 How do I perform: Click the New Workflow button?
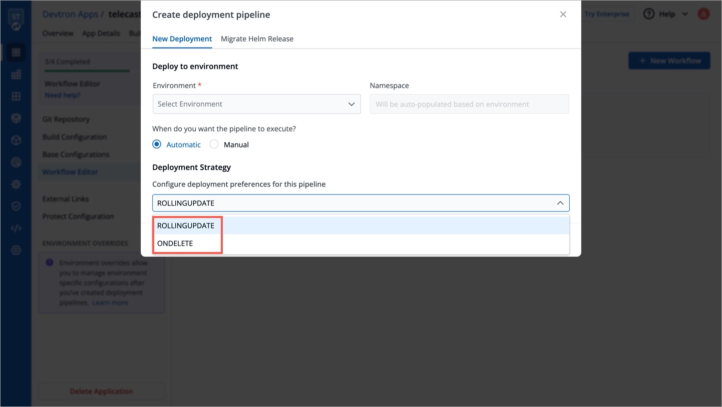(x=669, y=61)
